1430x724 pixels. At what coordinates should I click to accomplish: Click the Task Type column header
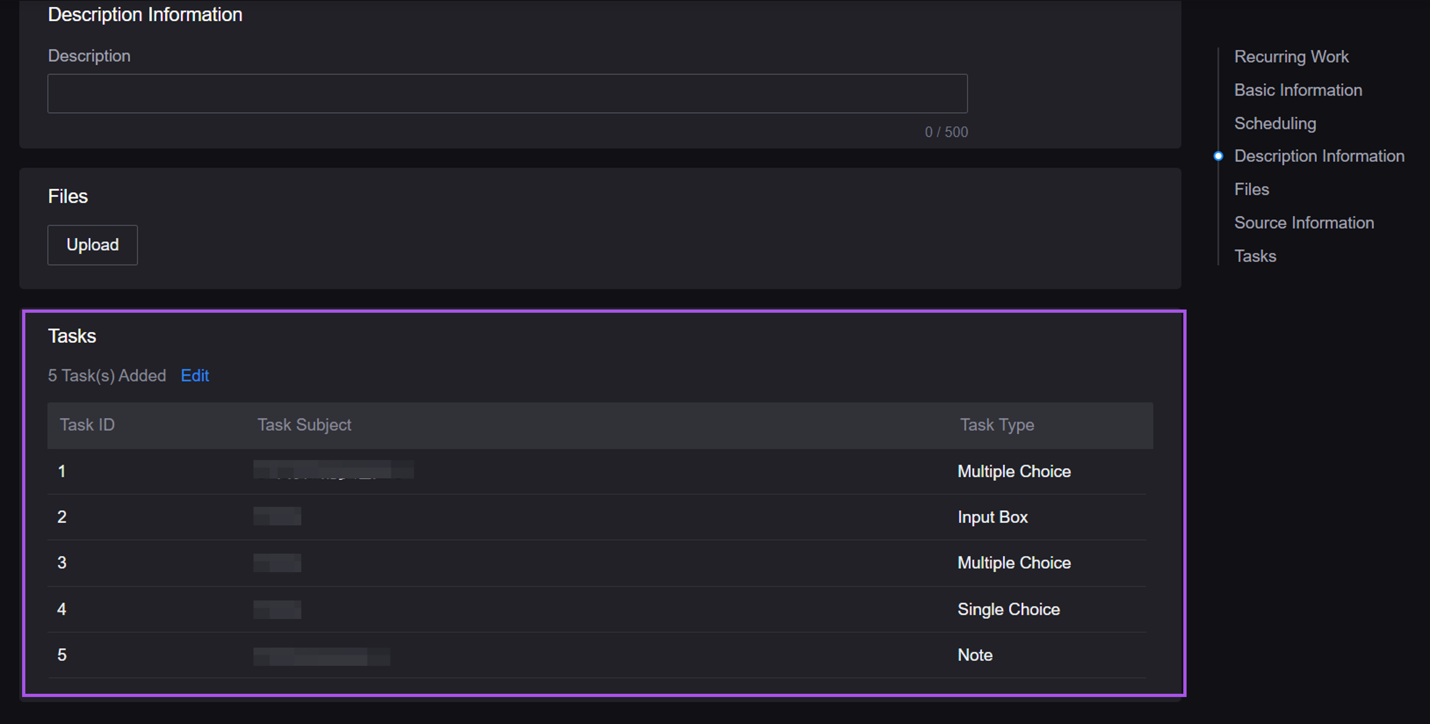pos(996,425)
